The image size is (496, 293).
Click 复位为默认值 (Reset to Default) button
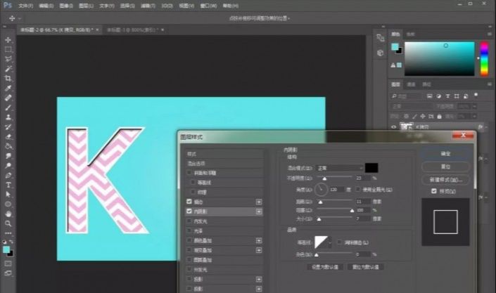[365, 267]
